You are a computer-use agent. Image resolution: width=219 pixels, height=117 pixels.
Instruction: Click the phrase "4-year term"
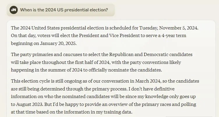point(174,36)
